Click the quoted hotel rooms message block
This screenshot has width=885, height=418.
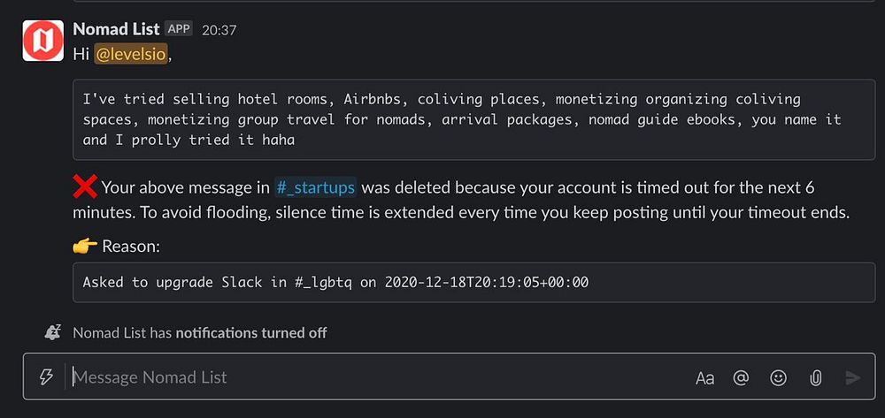click(461, 119)
